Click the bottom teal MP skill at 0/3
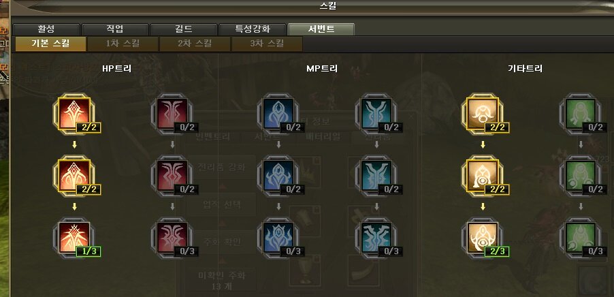614x297 pixels. 376,238
